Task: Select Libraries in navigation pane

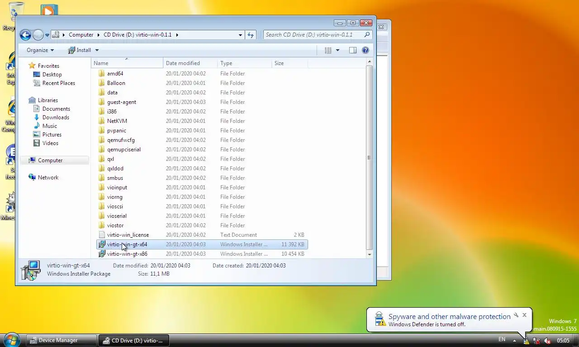Action: click(47, 100)
